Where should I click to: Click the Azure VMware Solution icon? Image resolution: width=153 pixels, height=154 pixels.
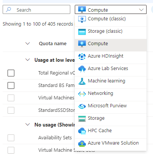[82, 143]
